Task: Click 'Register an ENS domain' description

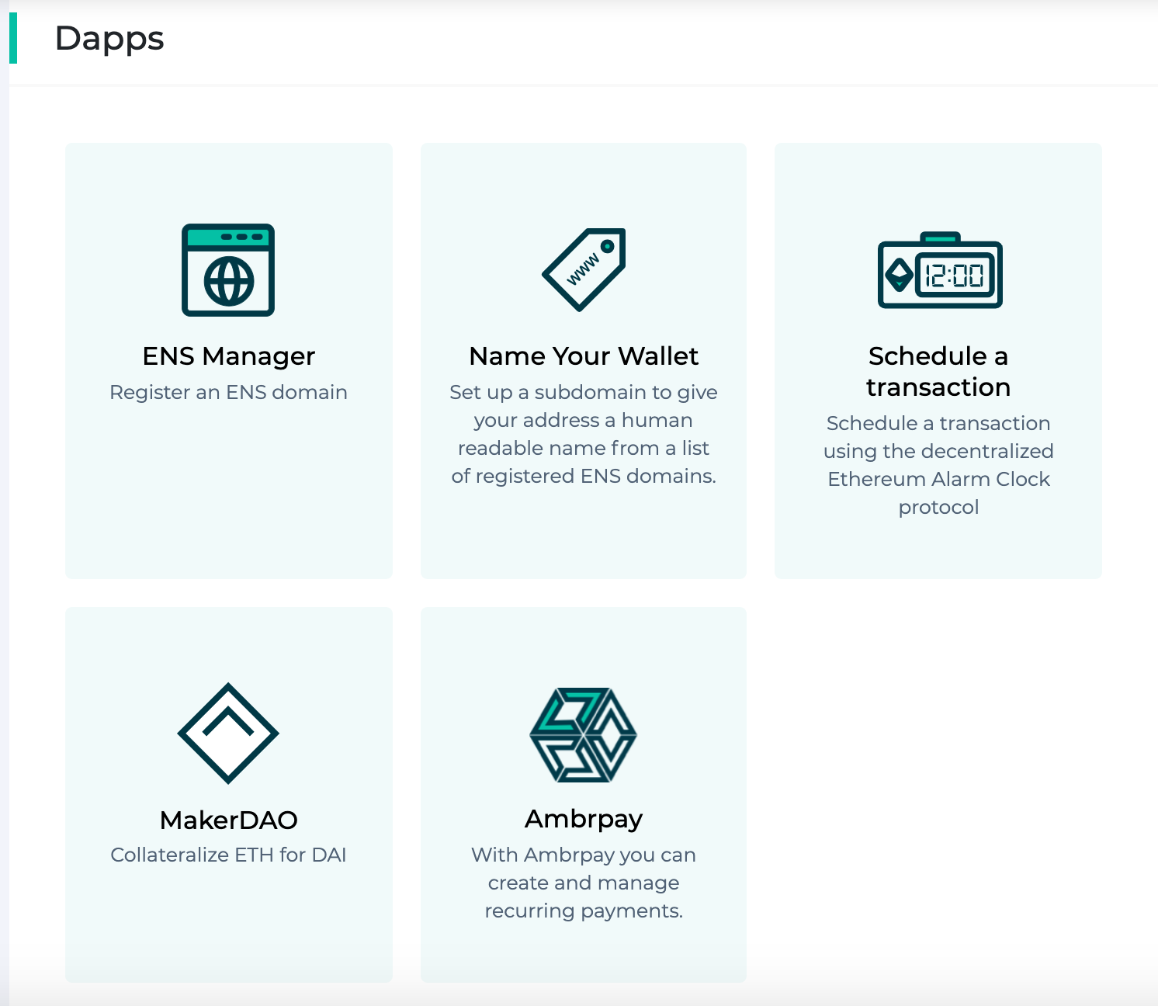Action: pyautogui.click(x=228, y=392)
